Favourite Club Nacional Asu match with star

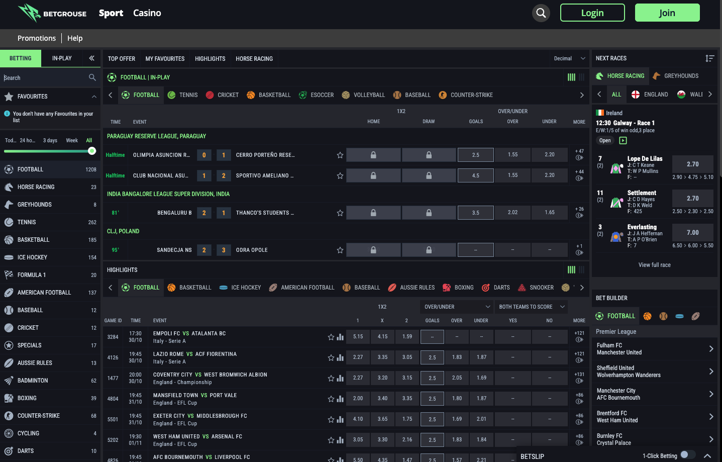click(340, 176)
